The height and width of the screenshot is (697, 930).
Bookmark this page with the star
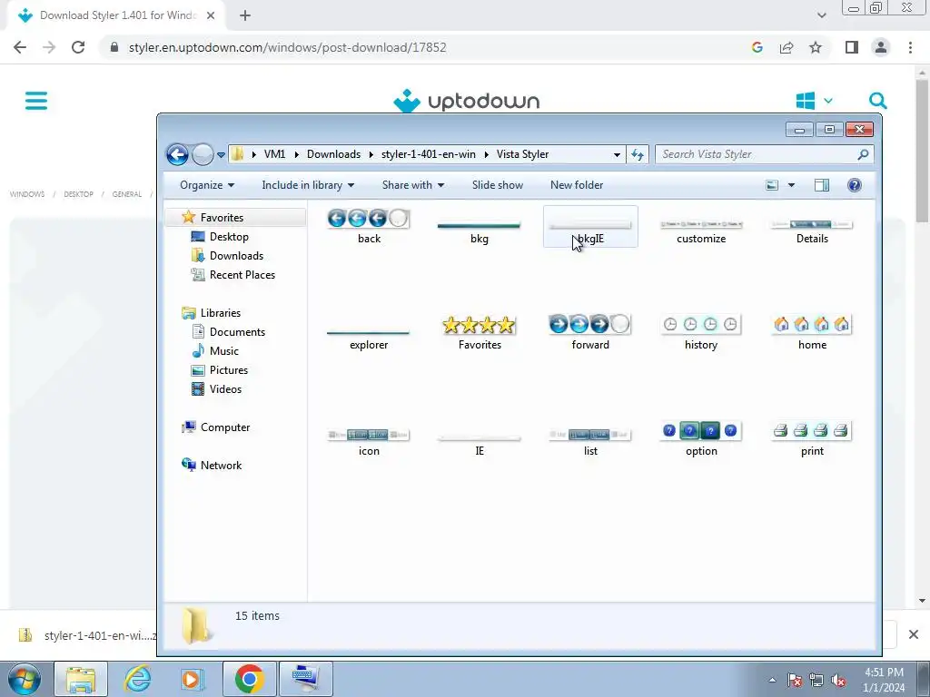tap(816, 47)
